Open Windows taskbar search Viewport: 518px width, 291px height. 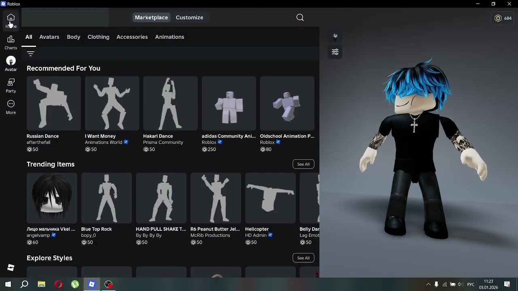click(24, 285)
